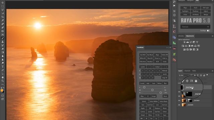Select the Type tool
Viewport: 214px width, 120px height.
click(x=3, y=67)
